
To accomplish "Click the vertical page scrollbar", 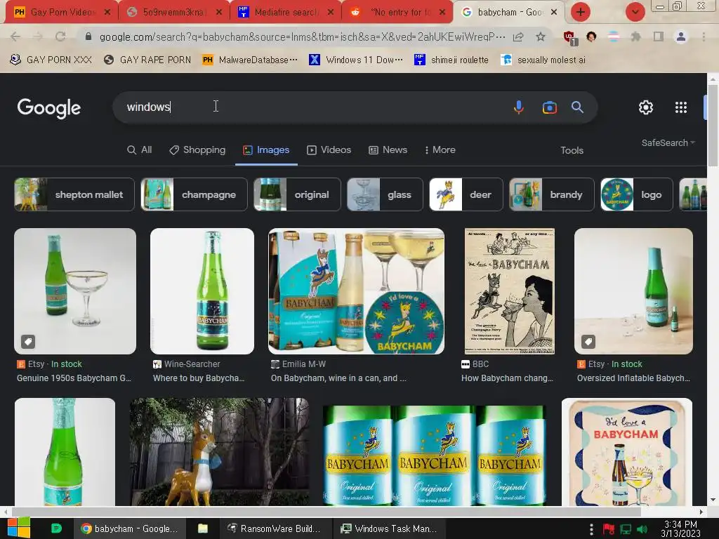I will click(713, 126).
